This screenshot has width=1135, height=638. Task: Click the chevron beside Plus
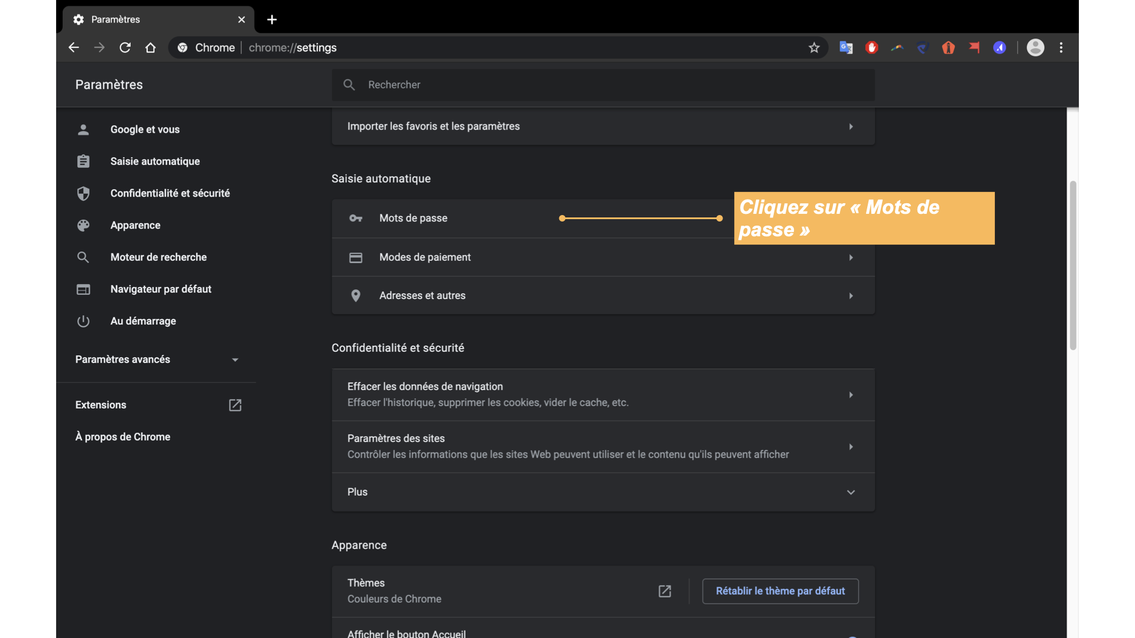tap(851, 492)
